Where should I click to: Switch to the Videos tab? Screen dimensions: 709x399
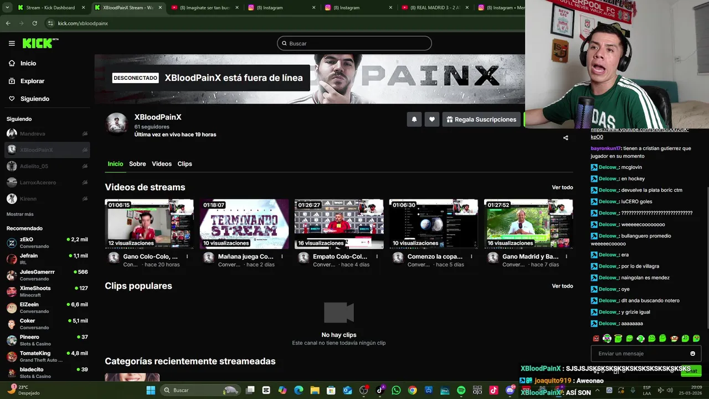click(x=162, y=164)
